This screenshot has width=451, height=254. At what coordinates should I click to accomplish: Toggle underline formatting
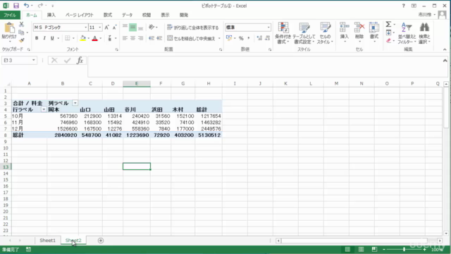[52, 38]
